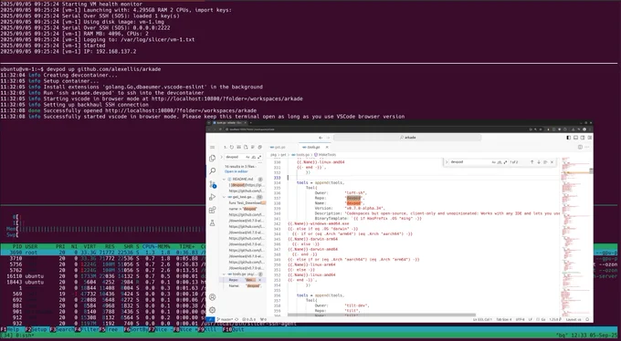Change UTF-8 encoding in status bar
Image resolution: width=621 pixels, height=341 pixels.
pyautogui.click(x=520, y=319)
